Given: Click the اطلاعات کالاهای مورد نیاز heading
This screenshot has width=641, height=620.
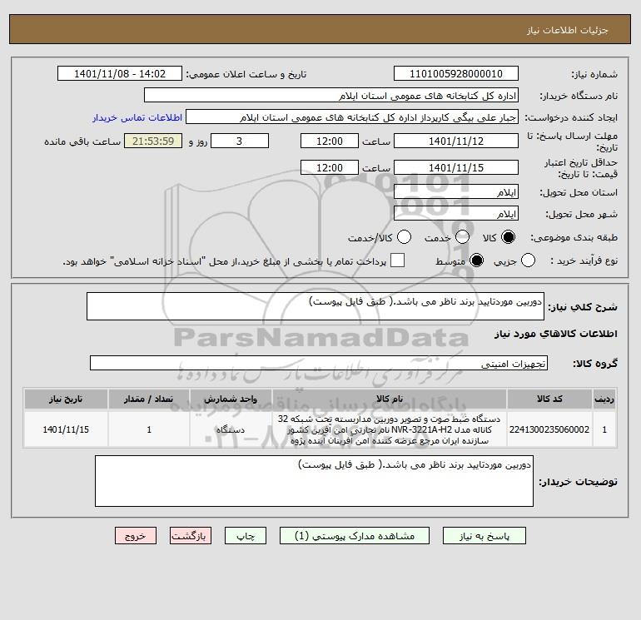Looking at the screenshot, I should tap(556, 334).
